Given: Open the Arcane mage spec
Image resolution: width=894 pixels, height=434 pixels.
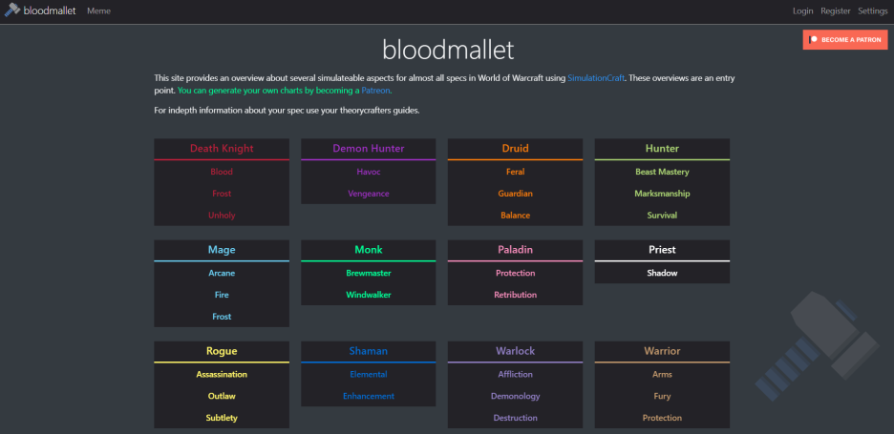Looking at the screenshot, I should 222,273.
